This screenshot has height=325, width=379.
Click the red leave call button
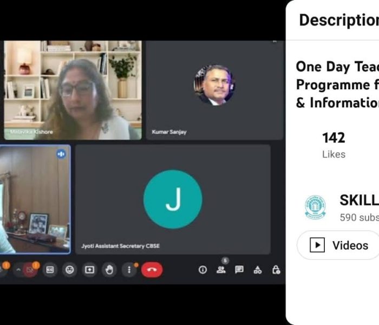(152, 269)
